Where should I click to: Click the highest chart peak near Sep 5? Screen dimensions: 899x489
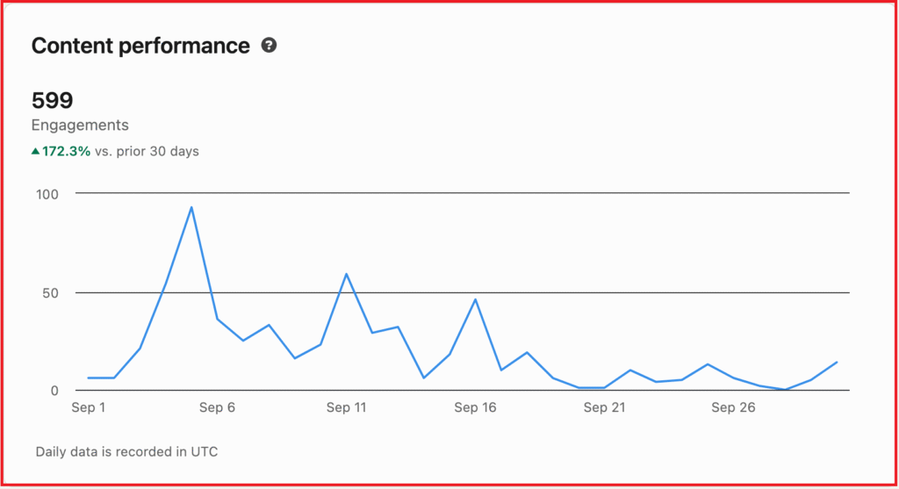pyautogui.click(x=191, y=207)
